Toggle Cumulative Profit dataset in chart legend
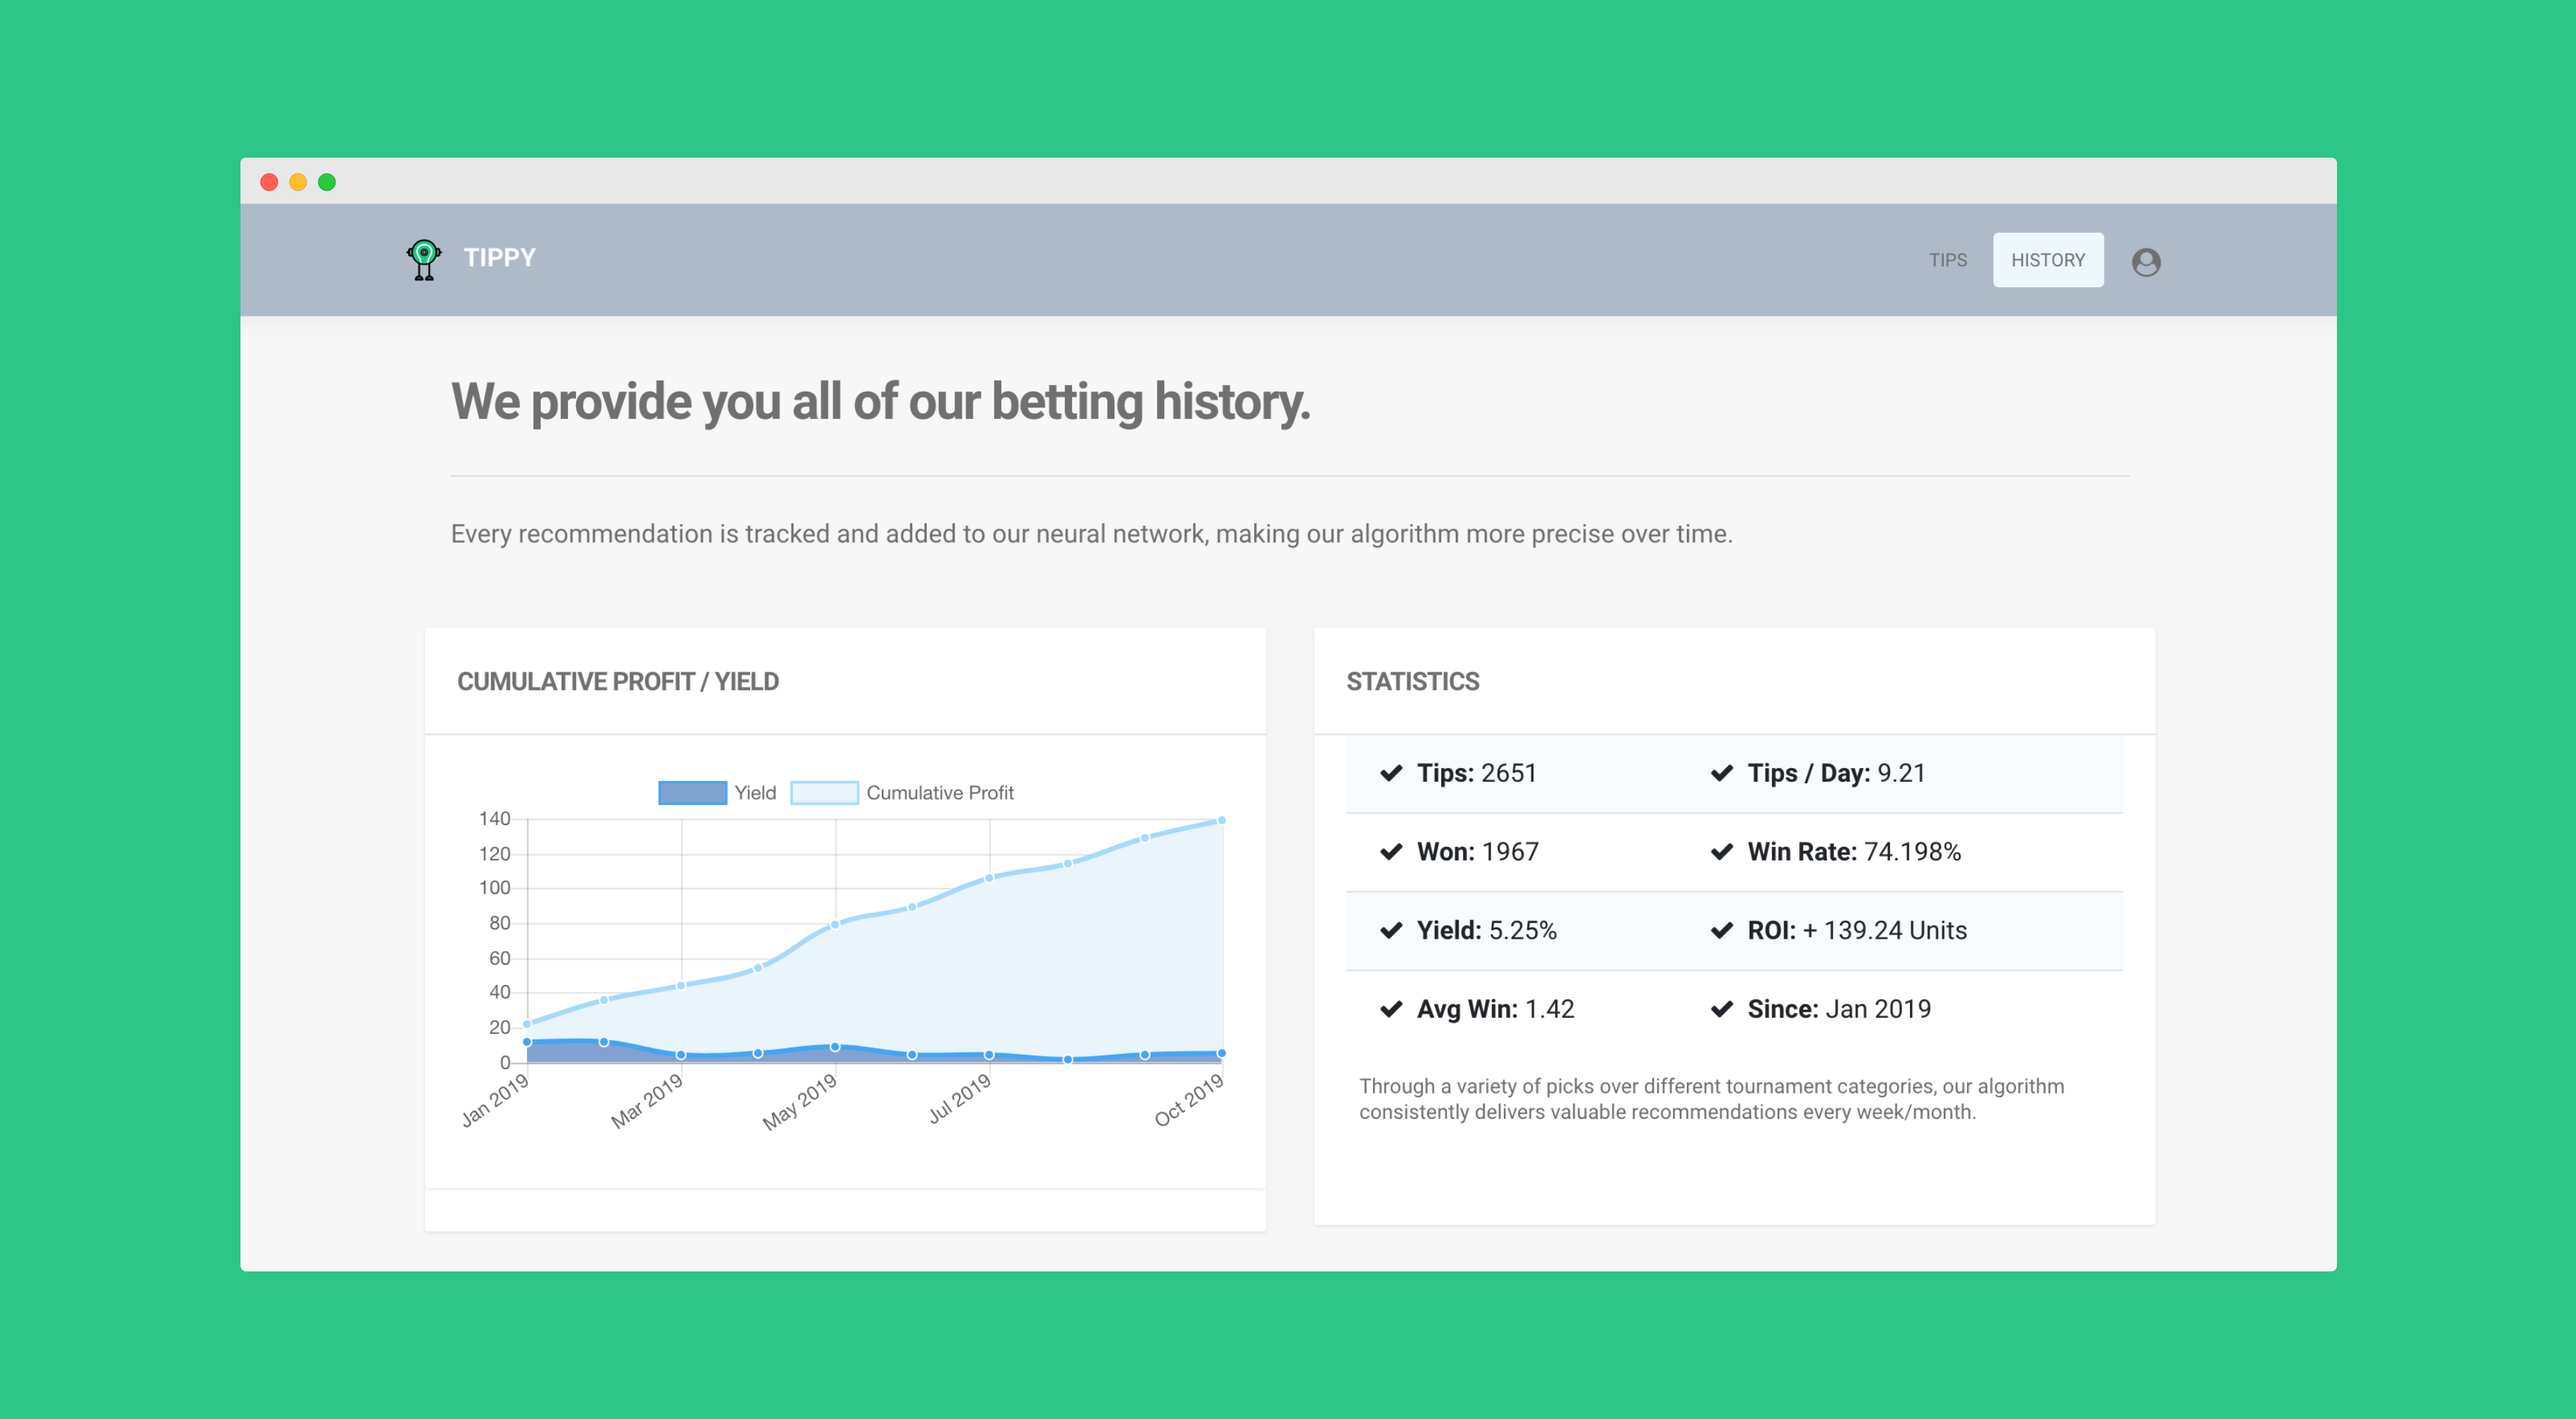The image size is (2576, 1419). tap(939, 793)
